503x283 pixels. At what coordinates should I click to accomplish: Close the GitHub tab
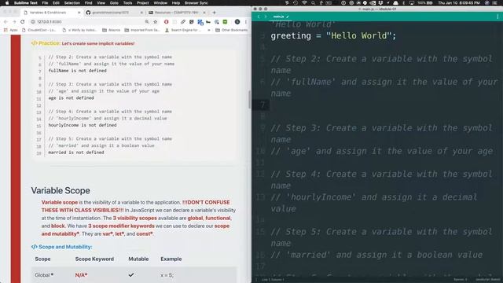click(x=141, y=13)
